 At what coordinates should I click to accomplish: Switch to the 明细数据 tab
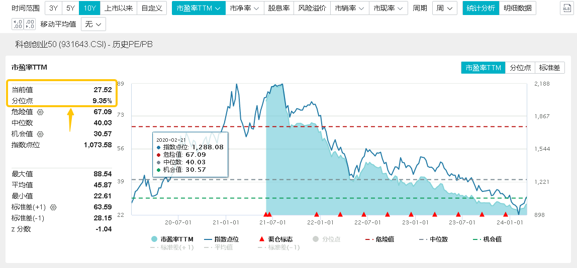(517, 8)
